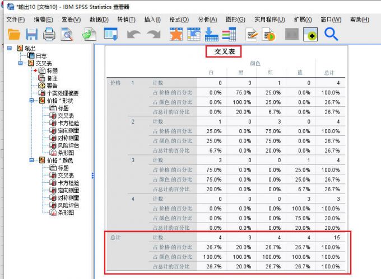
Task: Select 风险评估 under 价格 * 形状
Action: (68, 145)
